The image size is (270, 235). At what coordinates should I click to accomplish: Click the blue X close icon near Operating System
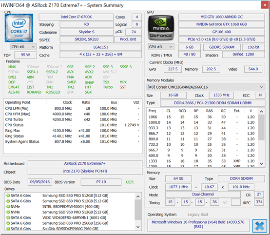(259, 226)
